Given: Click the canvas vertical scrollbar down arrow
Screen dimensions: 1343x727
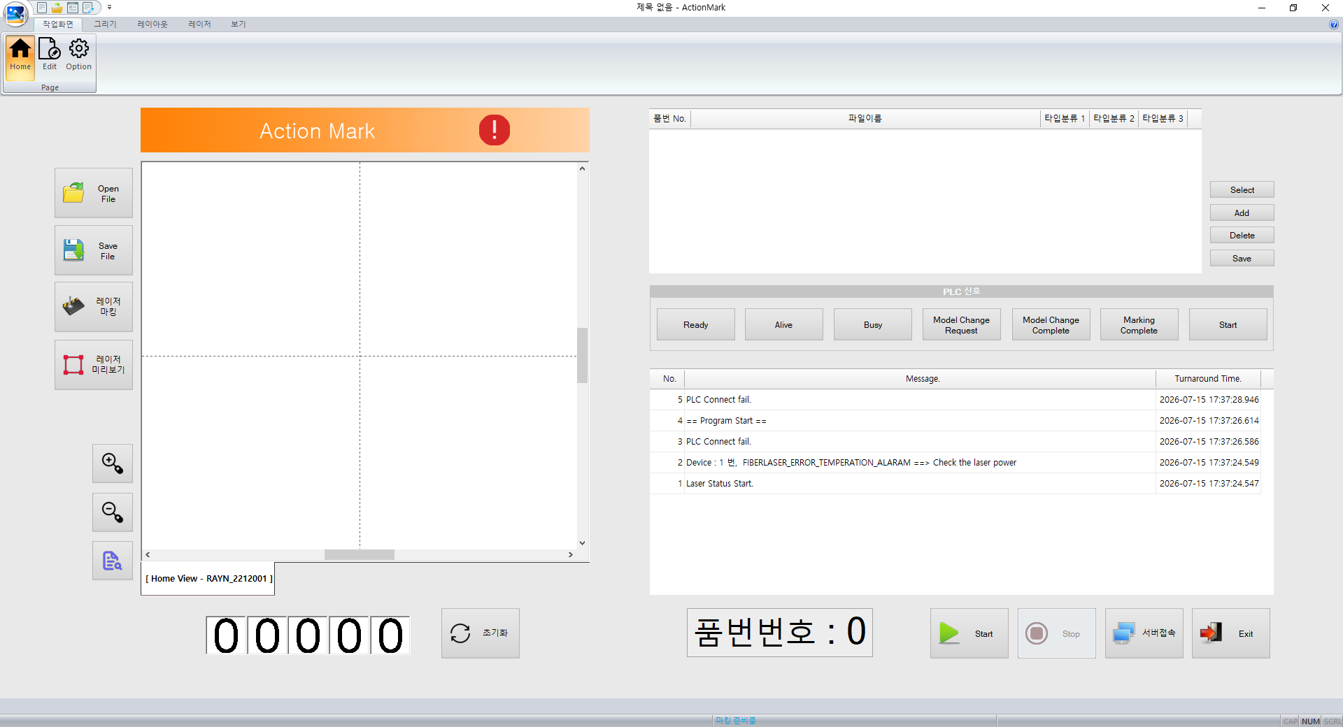Looking at the screenshot, I should [x=582, y=543].
